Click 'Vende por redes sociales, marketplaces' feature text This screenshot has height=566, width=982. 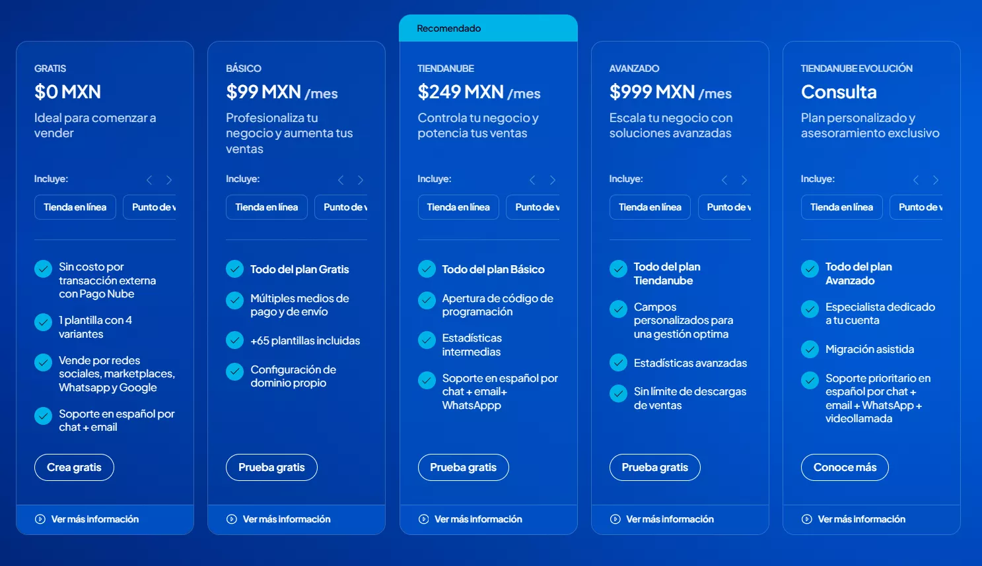[x=117, y=374]
